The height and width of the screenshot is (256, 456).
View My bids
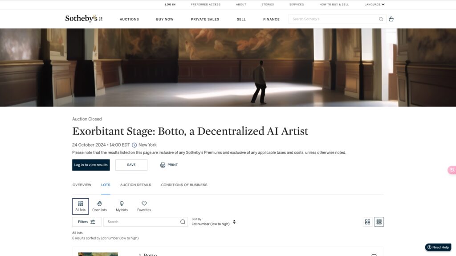point(122,206)
